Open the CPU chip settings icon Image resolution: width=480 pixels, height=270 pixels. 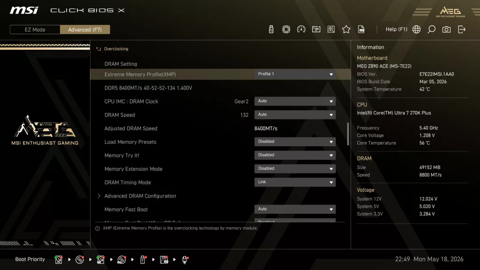(x=286, y=30)
